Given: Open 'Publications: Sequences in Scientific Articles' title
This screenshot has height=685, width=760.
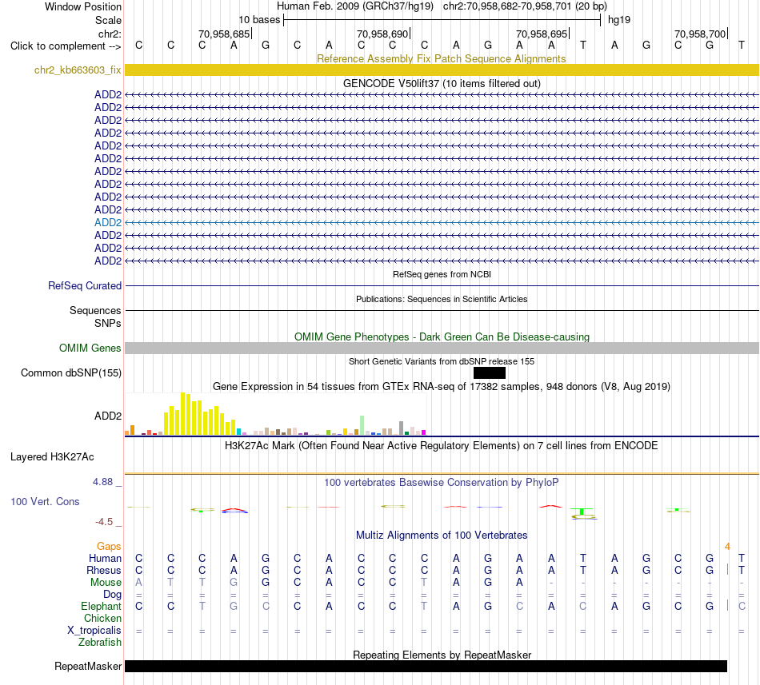Looking at the screenshot, I should point(442,299).
